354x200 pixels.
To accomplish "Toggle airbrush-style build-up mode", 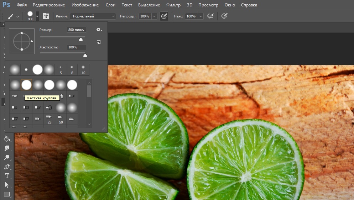I will (x=210, y=16).
